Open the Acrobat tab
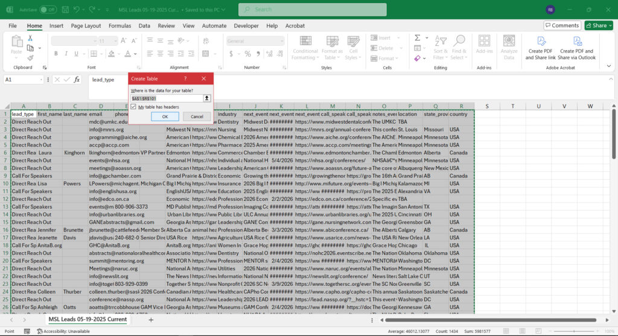The image size is (618, 336). [295, 25]
